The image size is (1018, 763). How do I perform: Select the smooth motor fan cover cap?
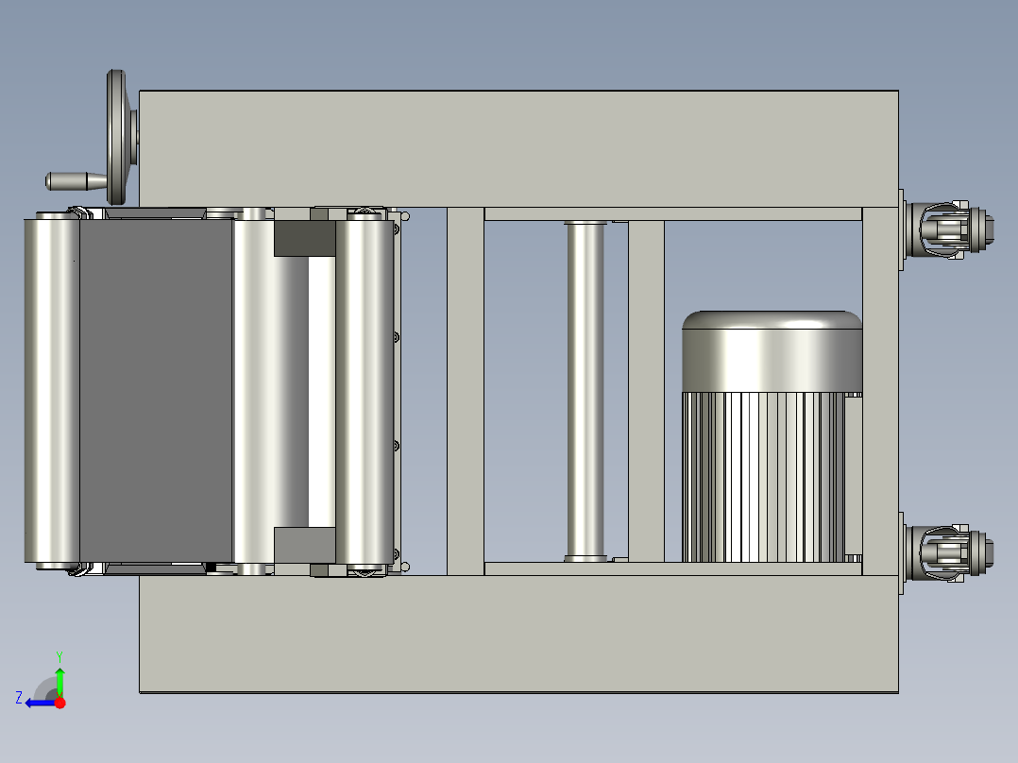point(772,351)
